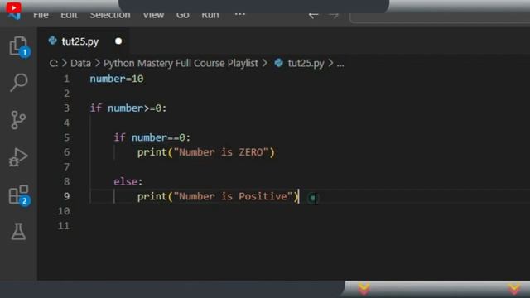Open the View menu

click(x=153, y=15)
